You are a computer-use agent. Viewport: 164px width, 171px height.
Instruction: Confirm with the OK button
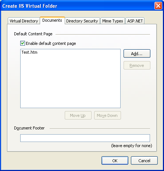pyautogui.click(x=115, y=161)
